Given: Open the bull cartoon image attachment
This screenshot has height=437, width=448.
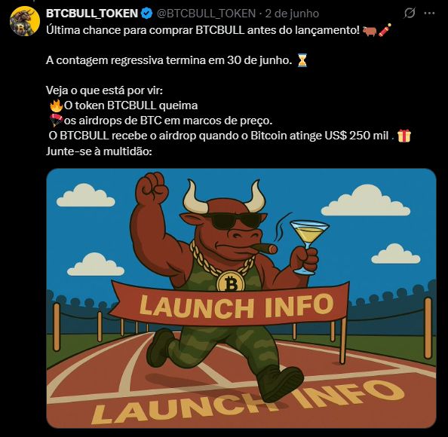Looking at the screenshot, I should click(x=241, y=298).
